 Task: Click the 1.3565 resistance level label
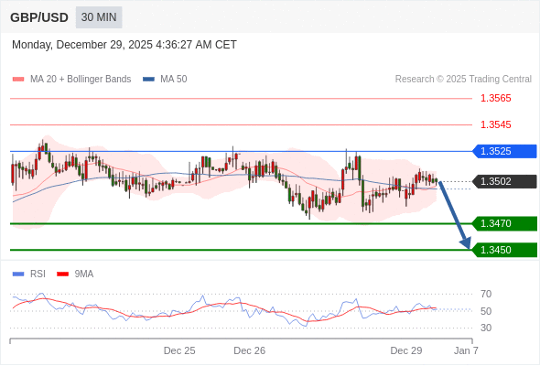point(495,98)
